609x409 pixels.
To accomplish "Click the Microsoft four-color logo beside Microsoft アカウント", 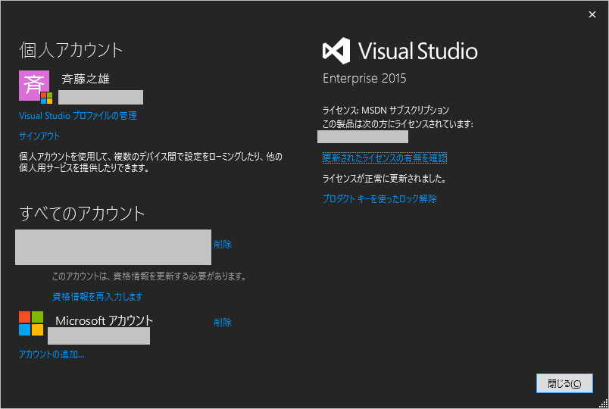I will point(31,323).
